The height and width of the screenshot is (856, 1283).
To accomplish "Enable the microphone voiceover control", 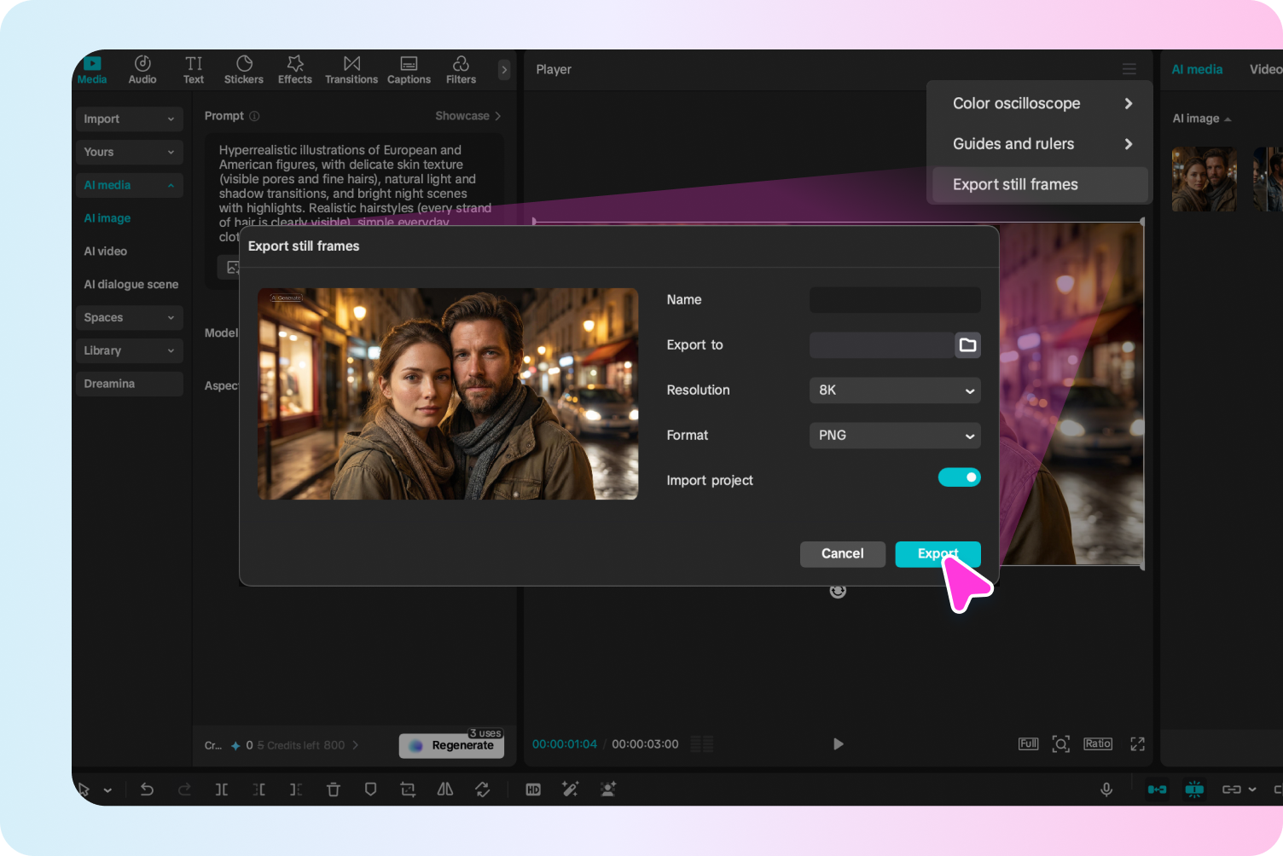I will [x=1106, y=789].
